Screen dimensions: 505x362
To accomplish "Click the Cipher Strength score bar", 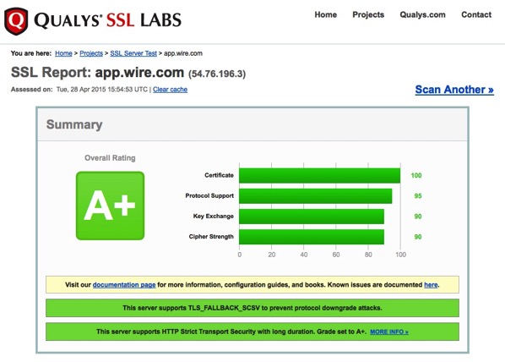I will click(312, 237).
